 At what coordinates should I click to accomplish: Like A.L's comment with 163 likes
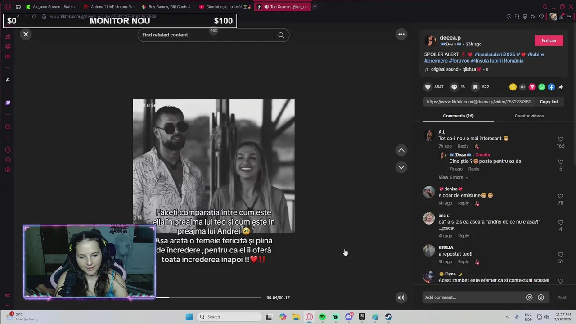pos(561,139)
